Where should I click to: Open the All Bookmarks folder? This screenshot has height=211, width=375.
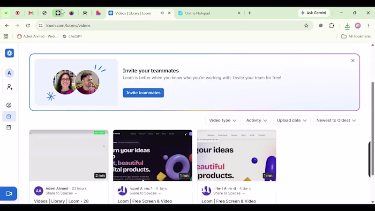pyautogui.click(x=356, y=37)
